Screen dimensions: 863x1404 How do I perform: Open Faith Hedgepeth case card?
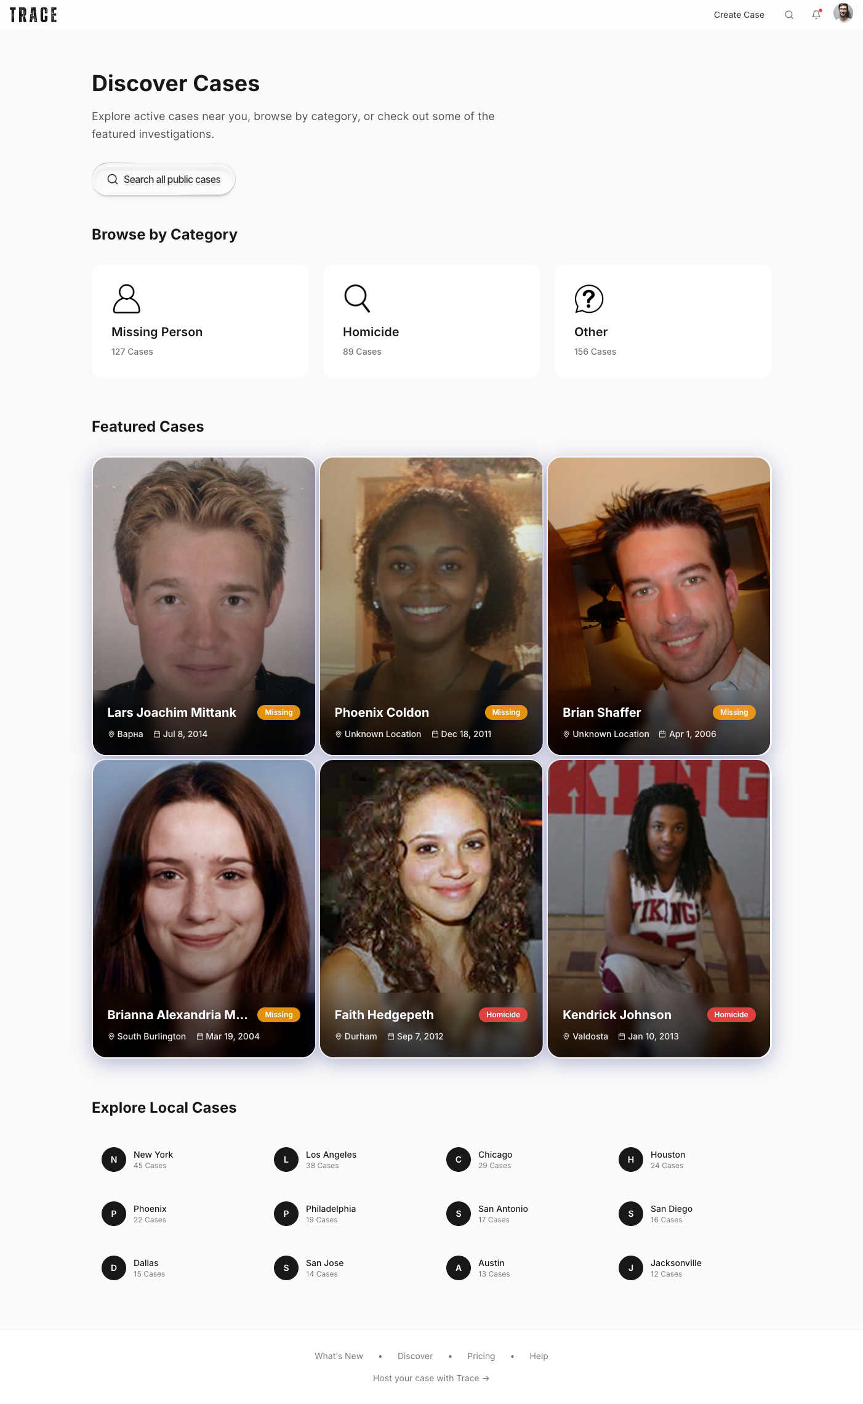(431, 908)
